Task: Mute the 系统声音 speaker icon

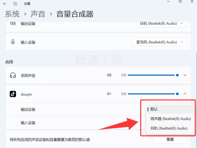Action: click(109, 75)
